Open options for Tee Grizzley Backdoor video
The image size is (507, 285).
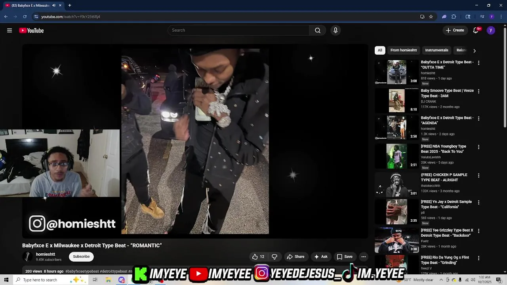478,231
